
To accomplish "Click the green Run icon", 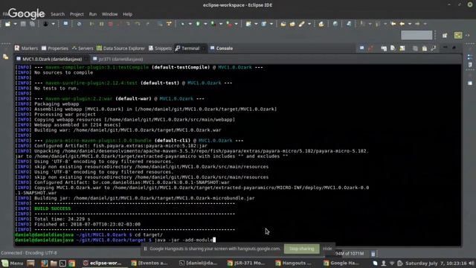I will pos(198,24).
